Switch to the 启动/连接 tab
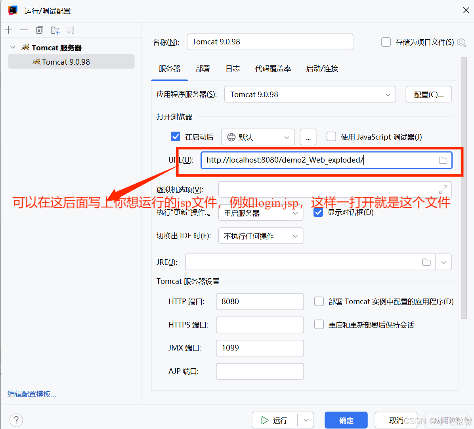This screenshot has height=429, width=474. 322,69
